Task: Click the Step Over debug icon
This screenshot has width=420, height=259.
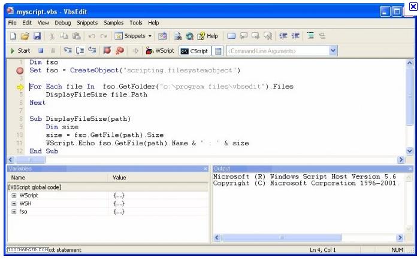Action: [x=80, y=51]
